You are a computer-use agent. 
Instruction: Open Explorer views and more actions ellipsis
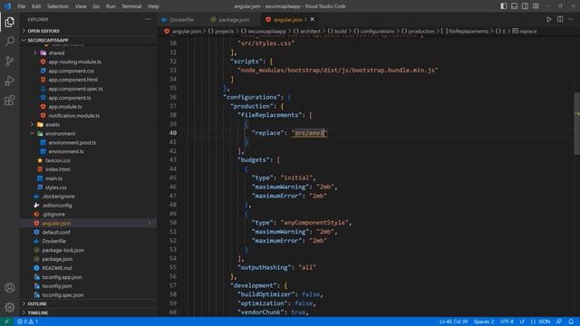(148, 19)
